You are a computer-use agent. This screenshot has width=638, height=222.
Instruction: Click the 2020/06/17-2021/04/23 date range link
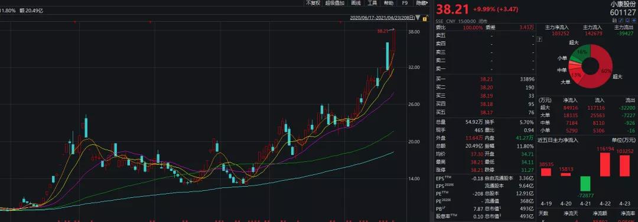pos(382,18)
